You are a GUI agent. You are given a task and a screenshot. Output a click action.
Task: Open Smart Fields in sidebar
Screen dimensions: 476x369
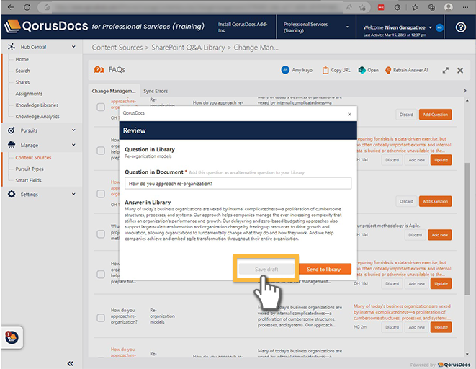pos(29,180)
